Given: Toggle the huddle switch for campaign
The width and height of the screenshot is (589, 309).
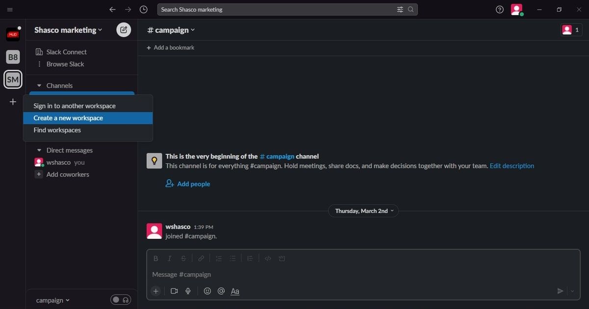Looking at the screenshot, I should 121,300.
